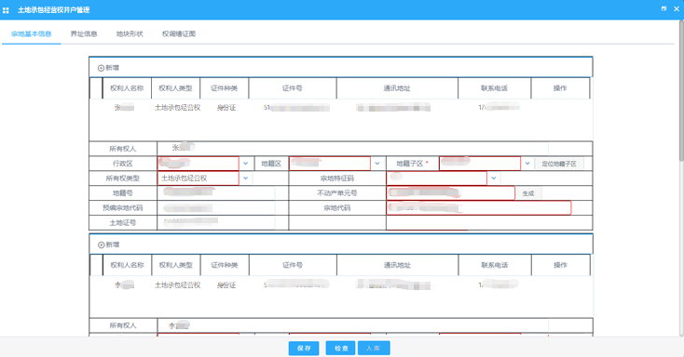Click the vertical scrollbar on the right edge
Image resolution: width=684 pixels, height=357 pixels.
681,91
